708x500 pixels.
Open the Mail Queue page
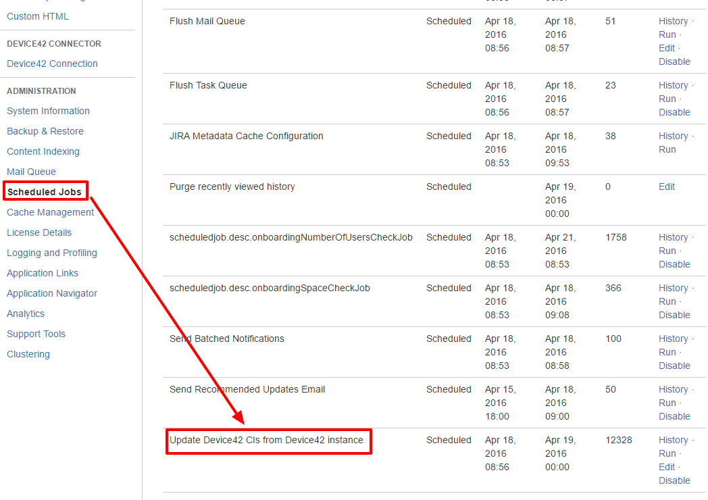tap(31, 172)
